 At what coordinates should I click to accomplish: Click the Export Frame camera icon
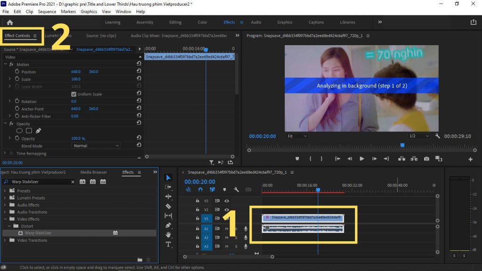tap(426, 159)
